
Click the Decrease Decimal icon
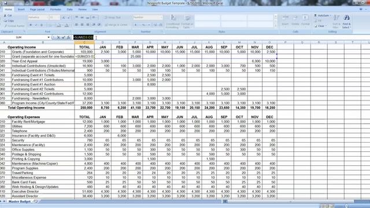161,25
